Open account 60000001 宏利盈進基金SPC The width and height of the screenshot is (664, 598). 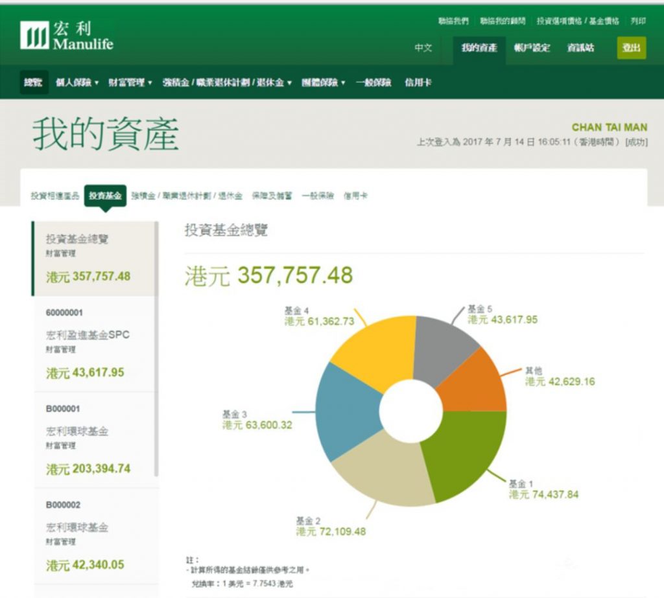point(95,343)
